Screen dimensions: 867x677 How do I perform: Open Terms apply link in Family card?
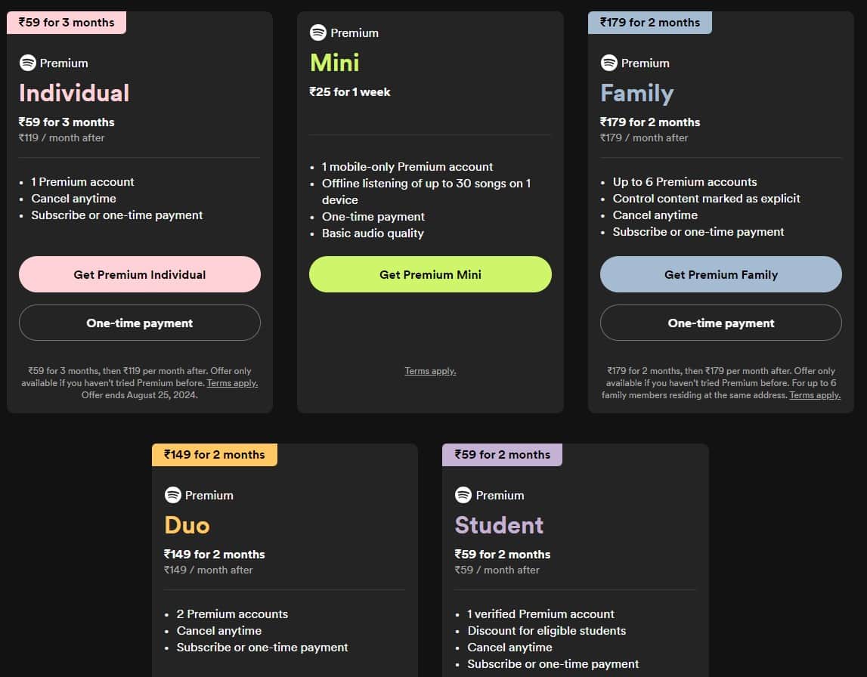pyautogui.click(x=815, y=395)
